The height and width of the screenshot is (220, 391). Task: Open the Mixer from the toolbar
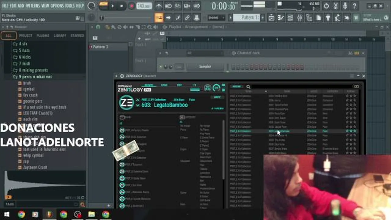pos(300,18)
